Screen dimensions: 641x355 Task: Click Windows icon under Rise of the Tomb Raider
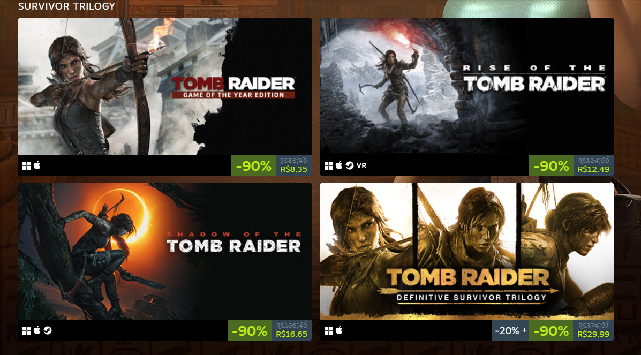(328, 165)
